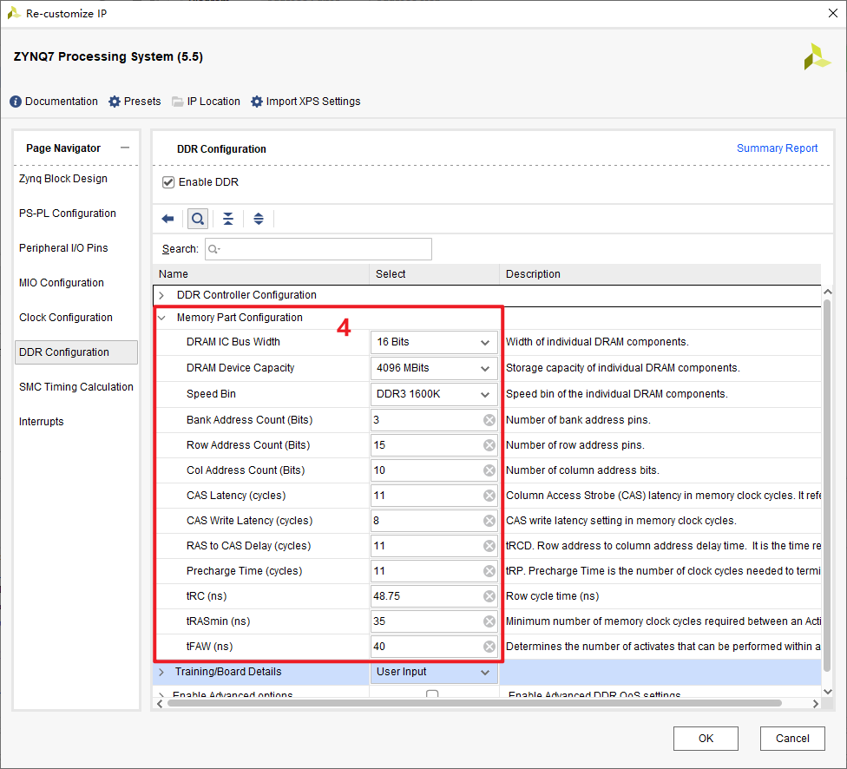The width and height of the screenshot is (847, 769).
Task: Open Import XPS Settings
Action: pyautogui.click(x=305, y=102)
